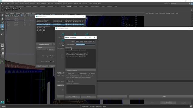Open the Workspace dropdown

[181, 4]
